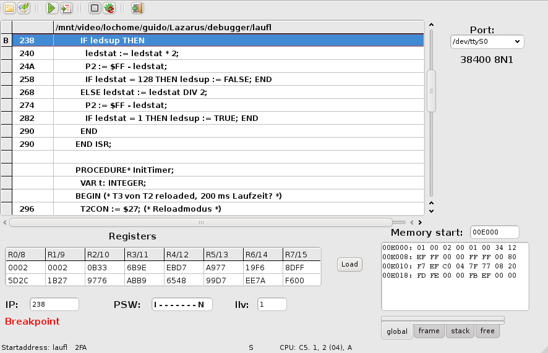Click memory dump row 00E000
The height and width of the screenshot is (353, 548).
(449, 247)
